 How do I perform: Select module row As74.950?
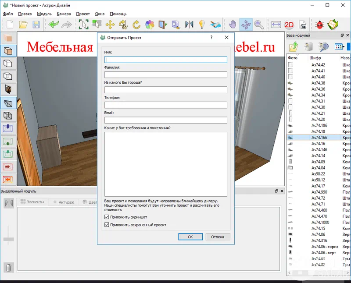(x=319, y=192)
